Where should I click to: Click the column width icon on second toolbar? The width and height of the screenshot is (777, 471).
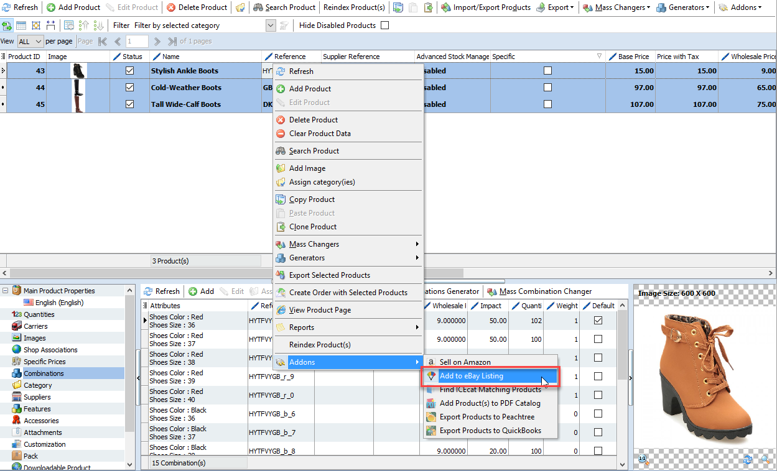point(50,25)
